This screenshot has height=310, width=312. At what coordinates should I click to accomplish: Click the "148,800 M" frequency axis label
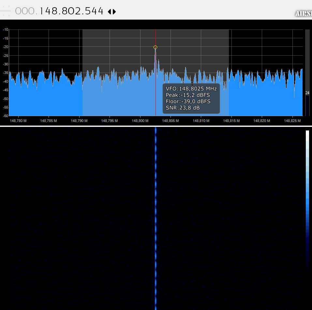click(140, 121)
